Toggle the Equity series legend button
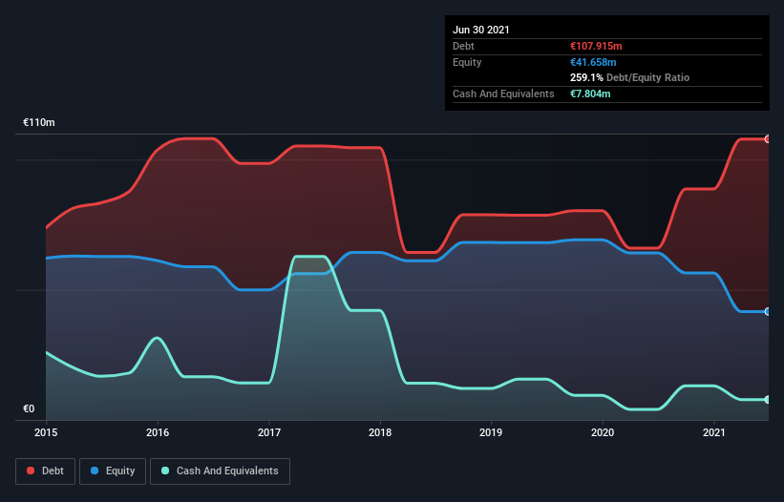The image size is (784, 502). pos(113,471)
